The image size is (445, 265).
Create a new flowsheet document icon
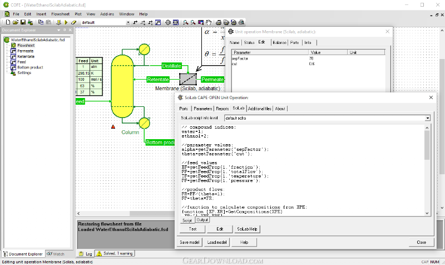[x=8, y=22]
